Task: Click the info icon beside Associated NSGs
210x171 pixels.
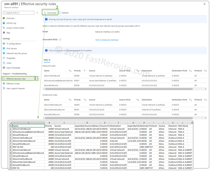Action: (x=60, y=40)
